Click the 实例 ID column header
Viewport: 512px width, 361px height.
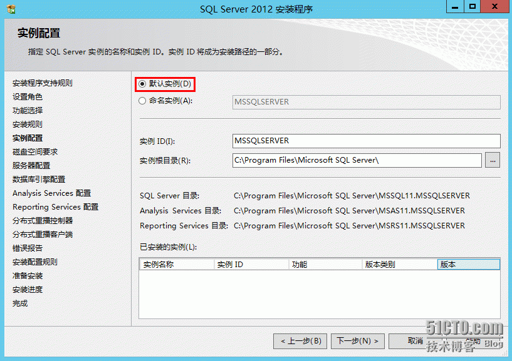251,265
